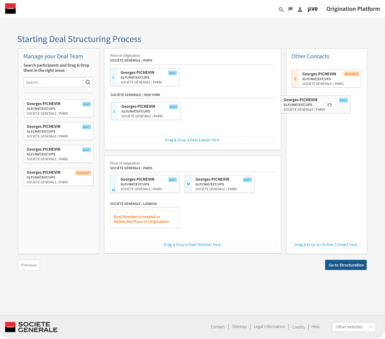Open the Legal information link
This screenshot has height=339, width=385.
[269, 327]
